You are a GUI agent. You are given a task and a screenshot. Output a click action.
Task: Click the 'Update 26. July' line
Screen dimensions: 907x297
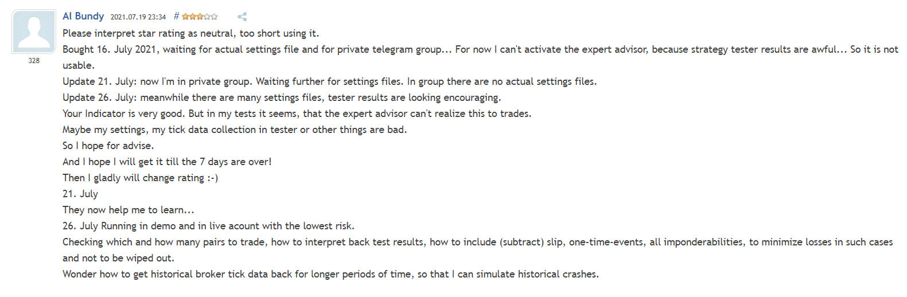[x=282, y=97]
